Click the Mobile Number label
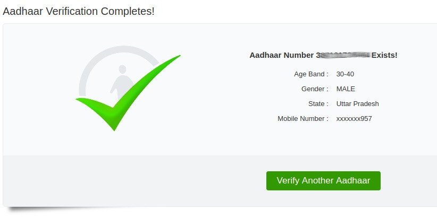This screenshot has height=219, width=437. (303, 119)
